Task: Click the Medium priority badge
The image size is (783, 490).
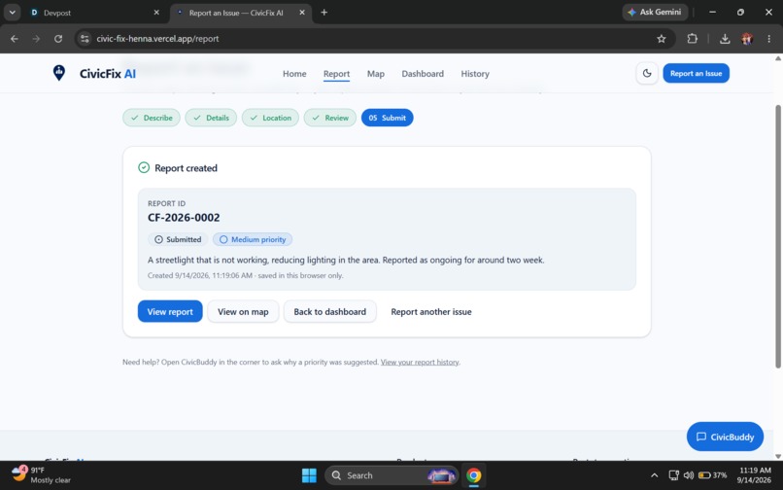Action: 253,239
